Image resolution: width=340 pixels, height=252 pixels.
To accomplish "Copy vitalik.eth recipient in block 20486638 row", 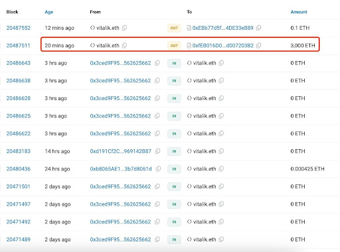I will pyautogui.click(x=221, y=80).
